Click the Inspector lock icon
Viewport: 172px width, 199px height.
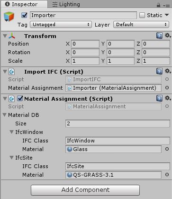tap(158, 5)
